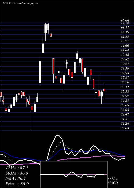This screenshot has height=188, width=134.
Task: Select the 37.98 price axis label
Action: pyautogui.click(x=125, y=73)
